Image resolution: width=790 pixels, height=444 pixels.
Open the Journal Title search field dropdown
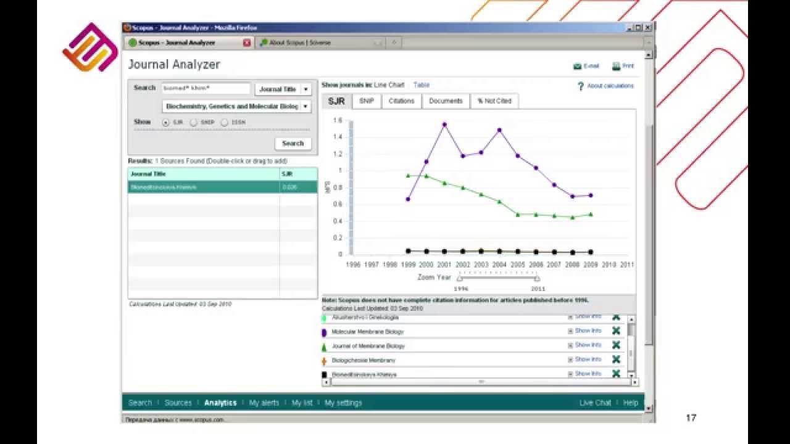click(283, 89)
